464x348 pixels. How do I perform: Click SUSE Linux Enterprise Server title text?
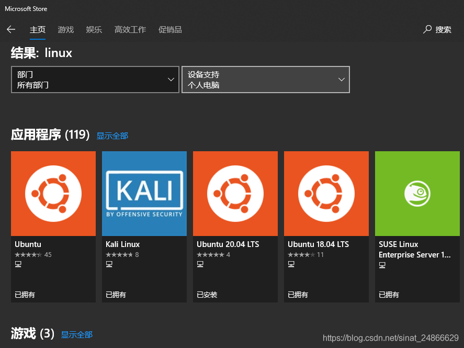(415, 250)
